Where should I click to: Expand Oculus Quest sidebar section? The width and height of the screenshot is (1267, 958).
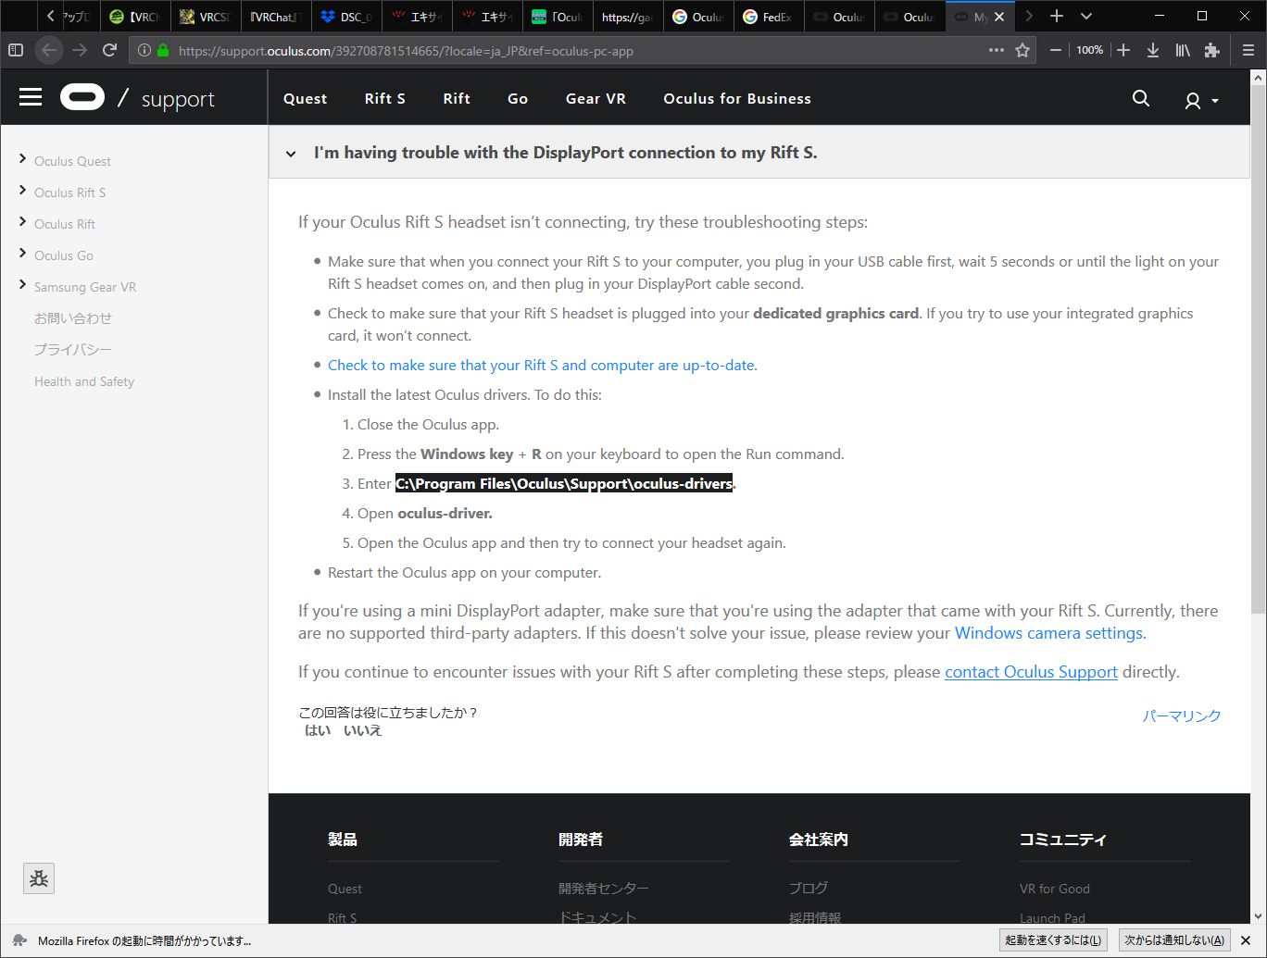click(x=22, y=159)
